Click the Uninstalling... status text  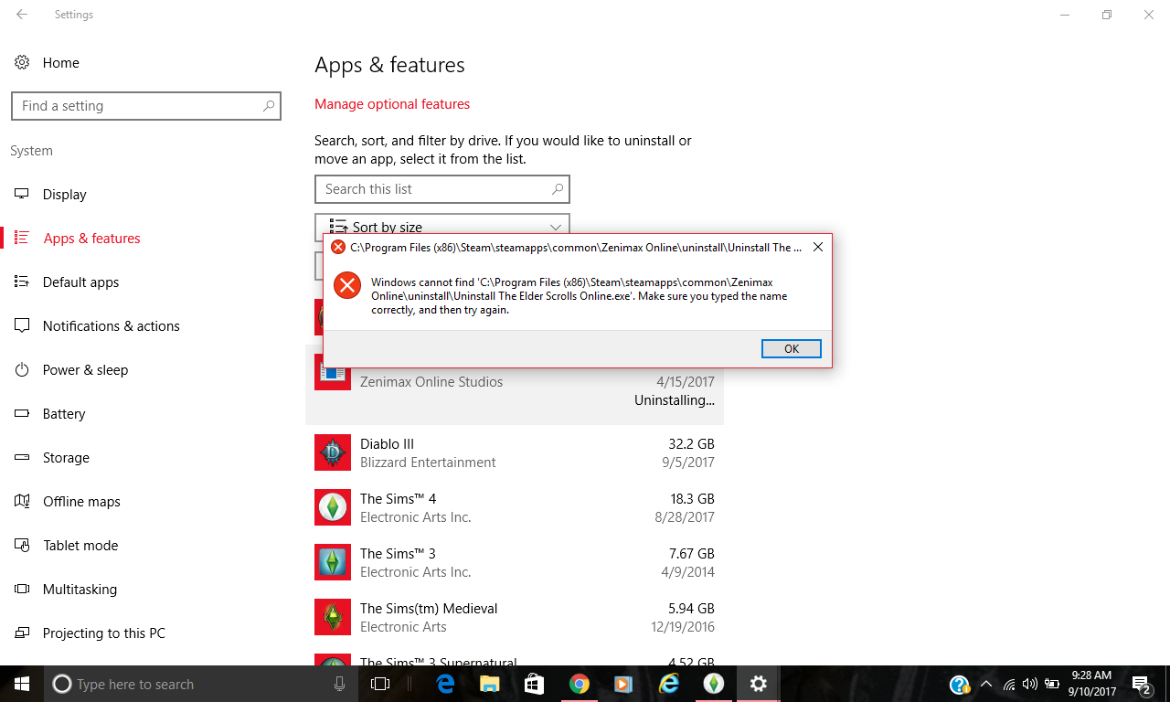pyautogui.click(x=675, y=400)
